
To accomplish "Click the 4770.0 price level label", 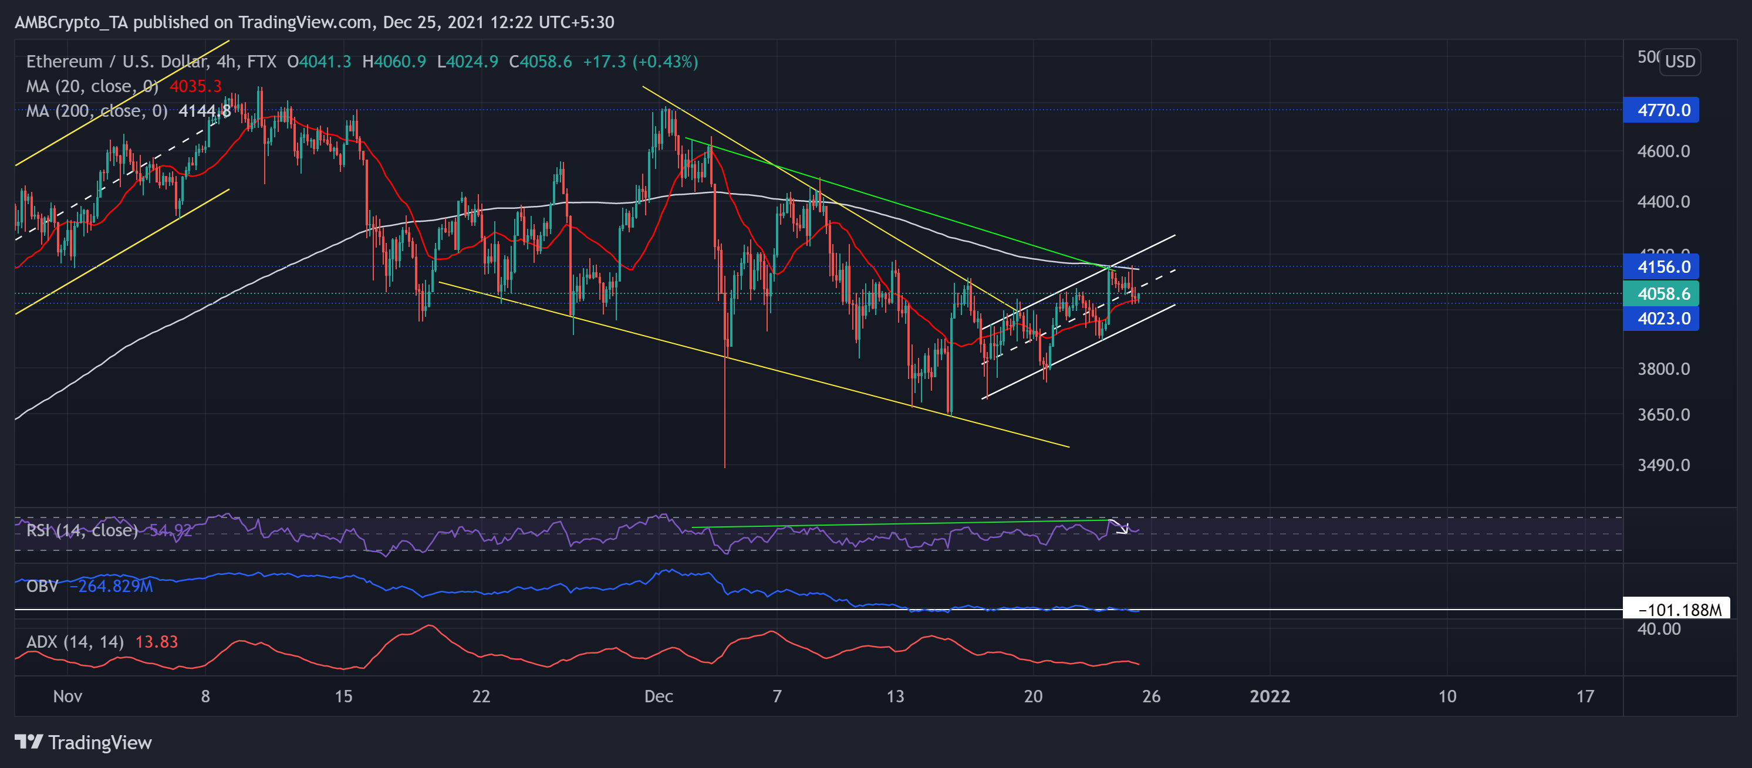I will click(1660, 110).
